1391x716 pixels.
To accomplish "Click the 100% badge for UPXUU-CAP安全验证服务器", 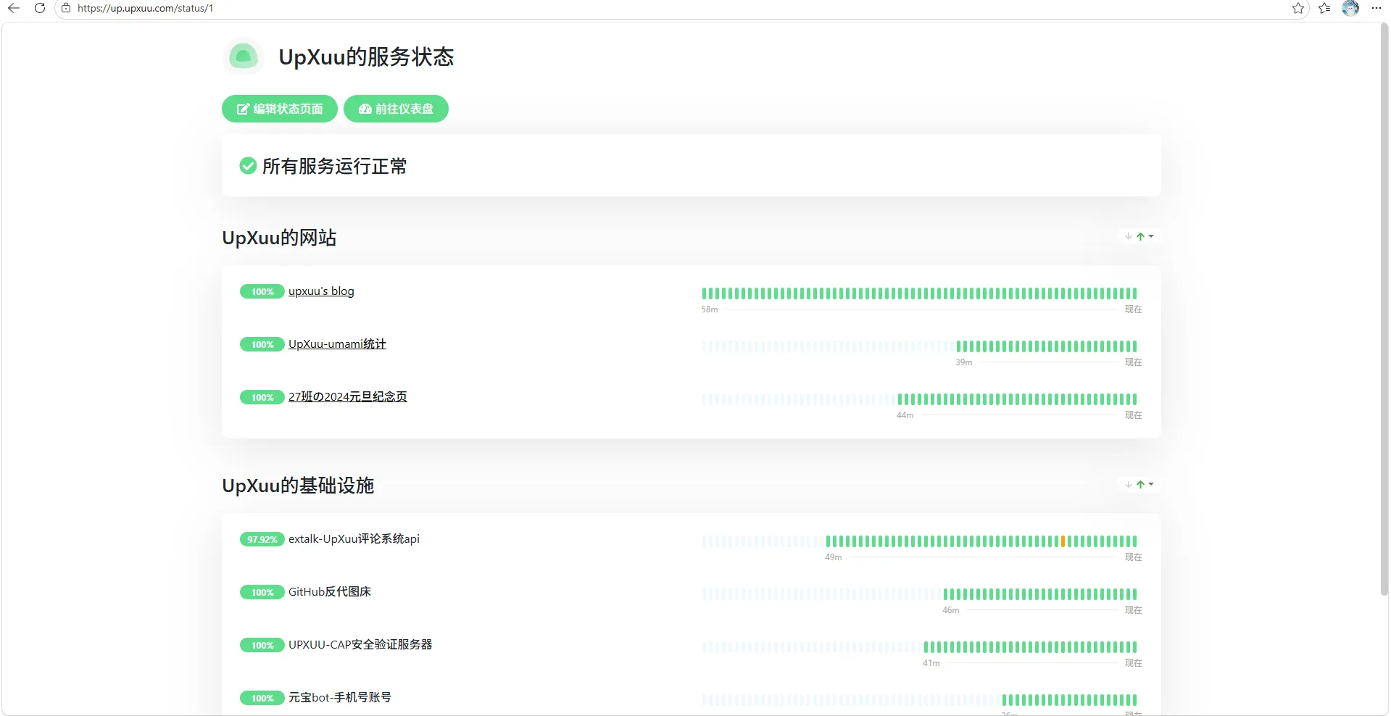I will 262,645.
